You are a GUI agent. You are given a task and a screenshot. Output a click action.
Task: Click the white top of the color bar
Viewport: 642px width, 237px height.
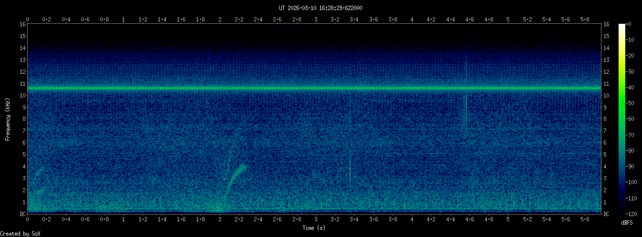621,27
